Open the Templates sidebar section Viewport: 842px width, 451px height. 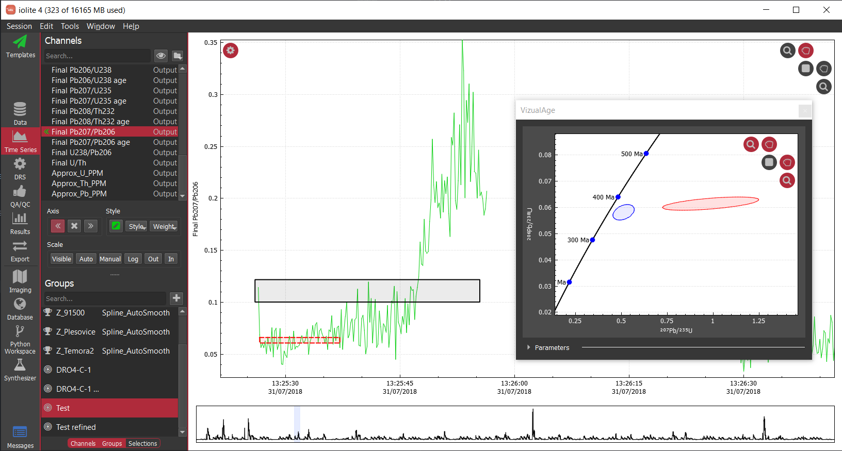click(x=20, y=46)
